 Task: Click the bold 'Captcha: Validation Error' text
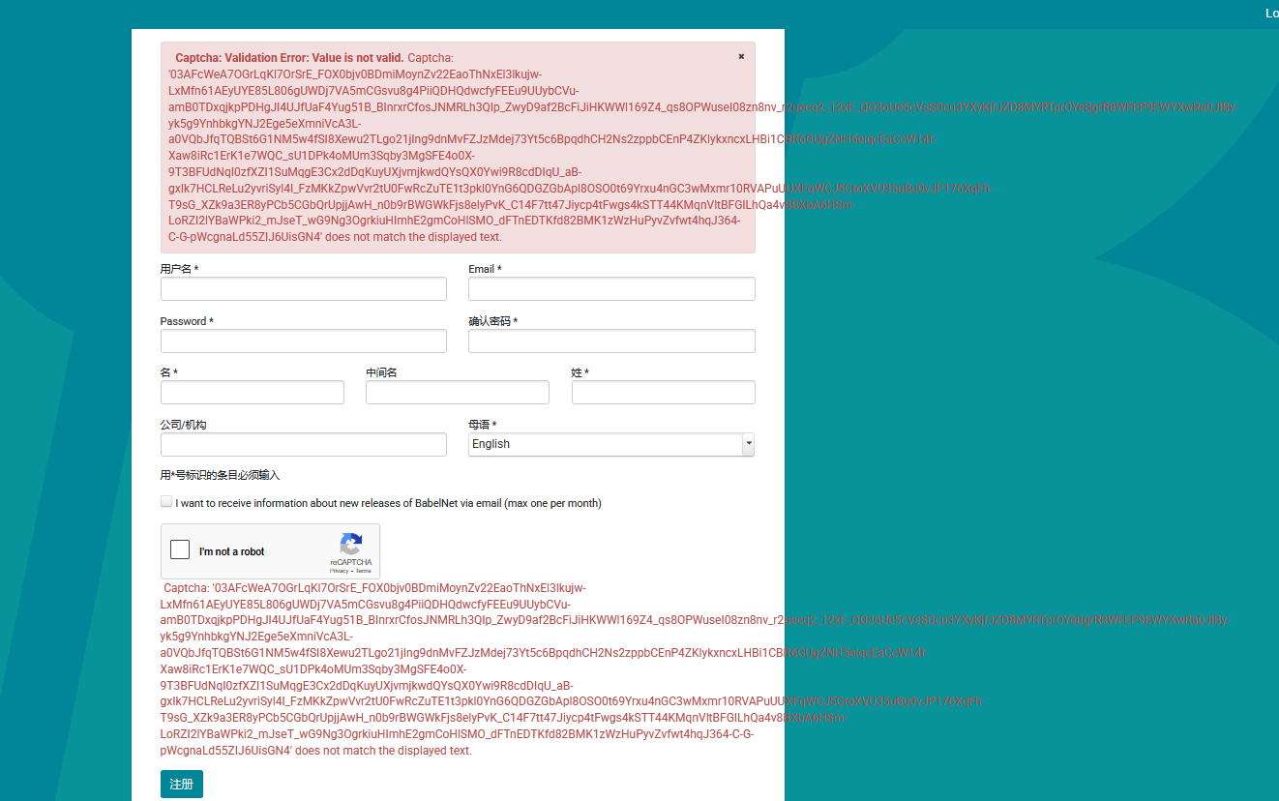[x=289, y=58]
